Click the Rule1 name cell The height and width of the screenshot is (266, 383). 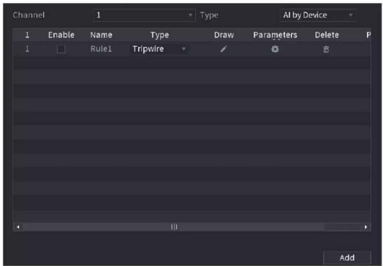point(101,49)
